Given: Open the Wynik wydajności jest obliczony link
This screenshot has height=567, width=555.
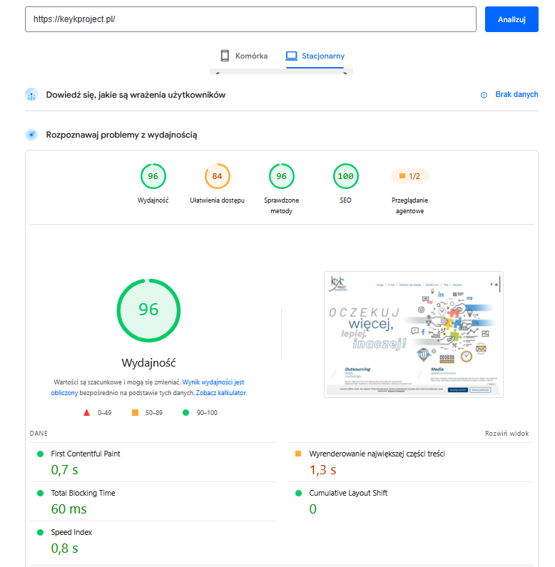Looking at the screenshot, I should coord(213,382).
